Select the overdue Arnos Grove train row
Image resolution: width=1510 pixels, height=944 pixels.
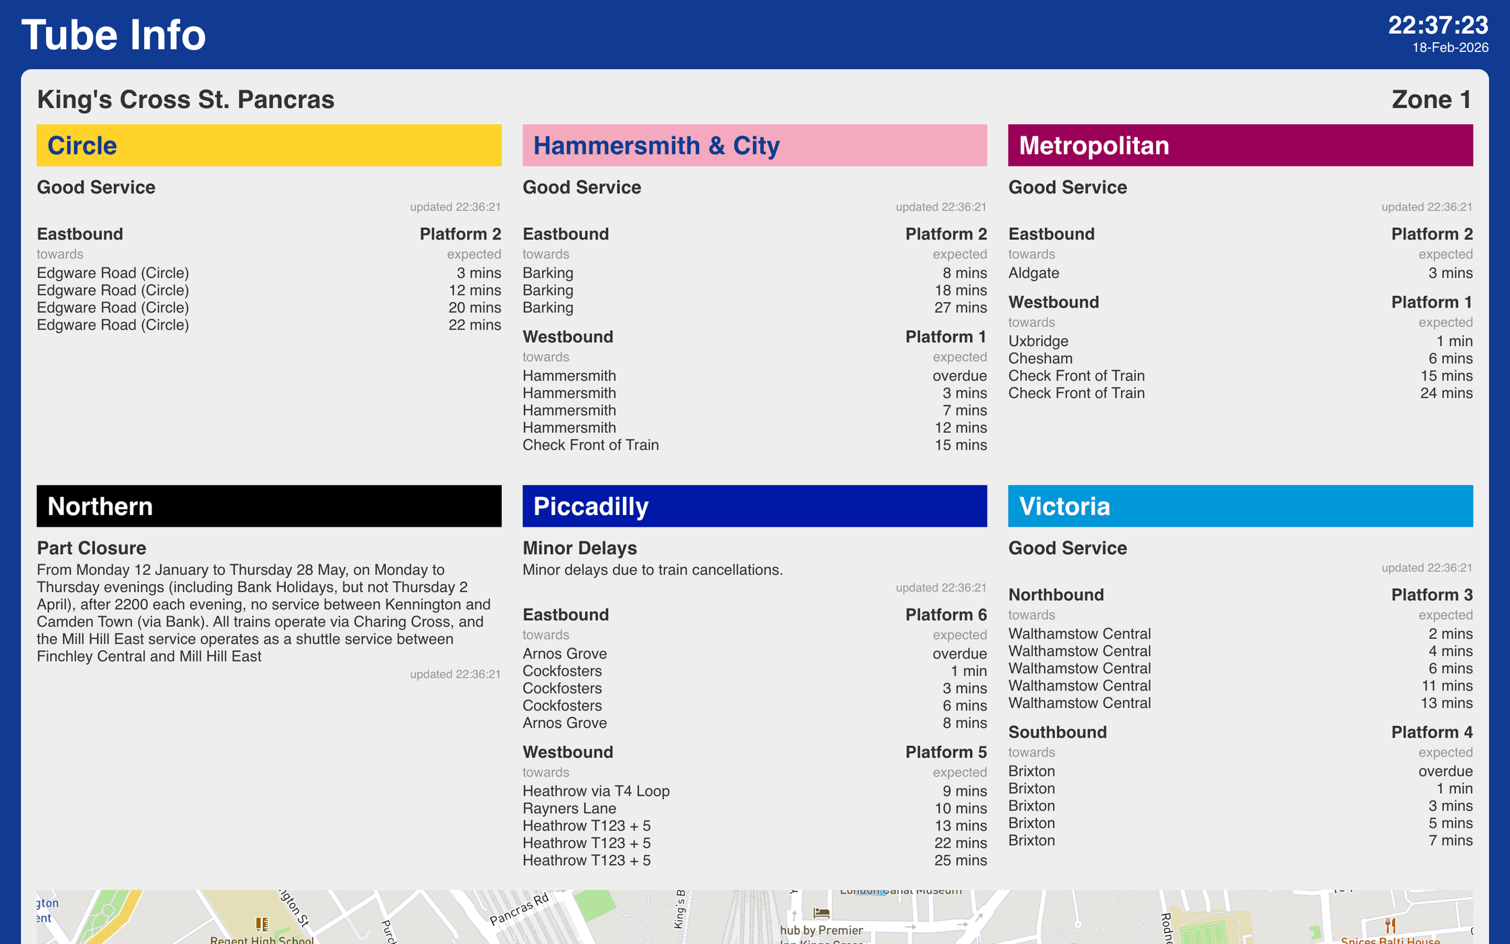(754, 653)
